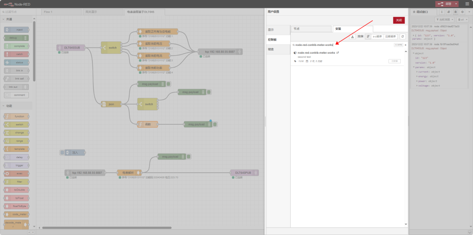Click the red 关闭 button
This screenshot has width=473, height=235.
click(399, 20)
